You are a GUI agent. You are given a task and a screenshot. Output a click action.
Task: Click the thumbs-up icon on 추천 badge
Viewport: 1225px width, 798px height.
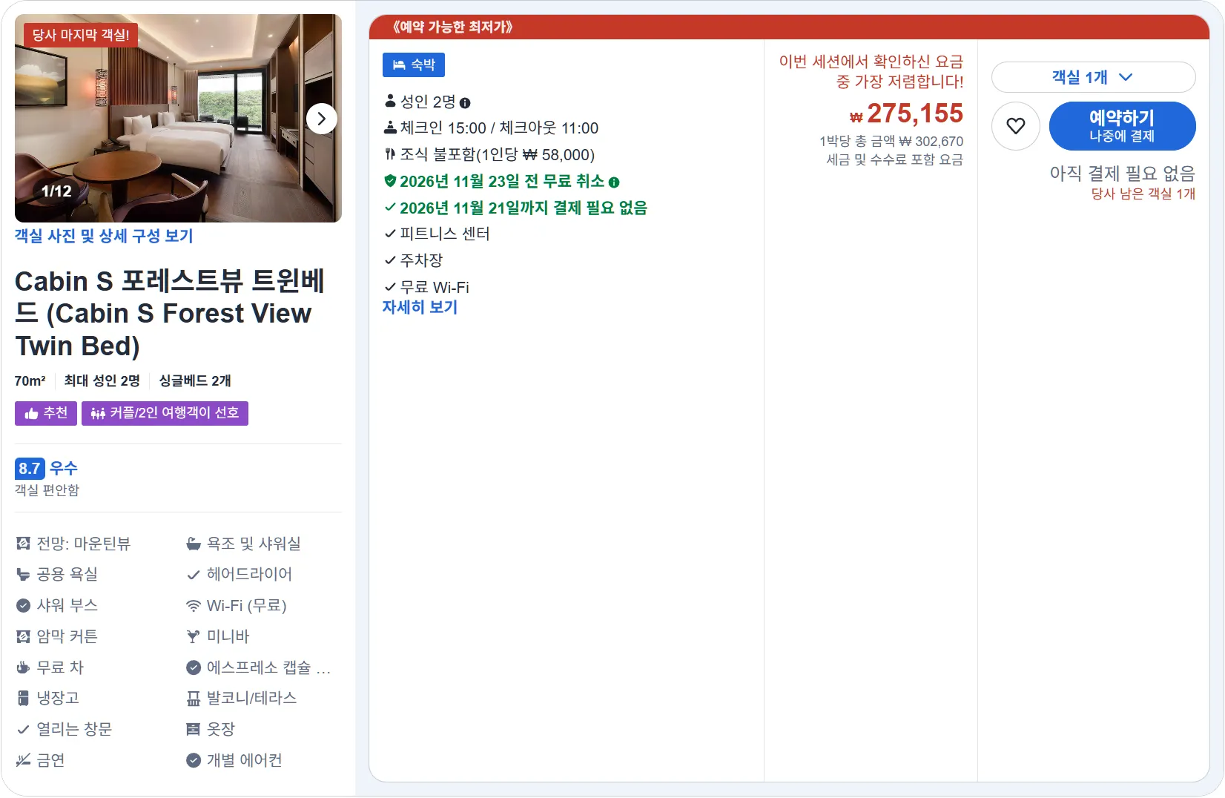pos(31,414)
